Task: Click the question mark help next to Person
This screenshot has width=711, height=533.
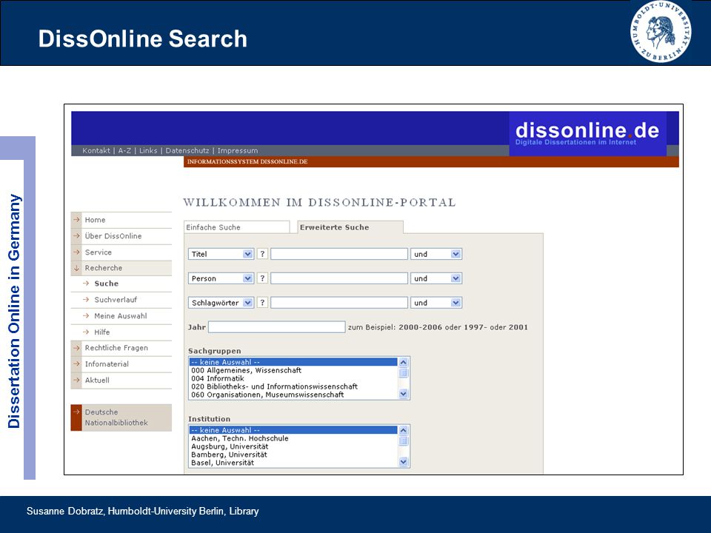Action: (x=262, y=278)
